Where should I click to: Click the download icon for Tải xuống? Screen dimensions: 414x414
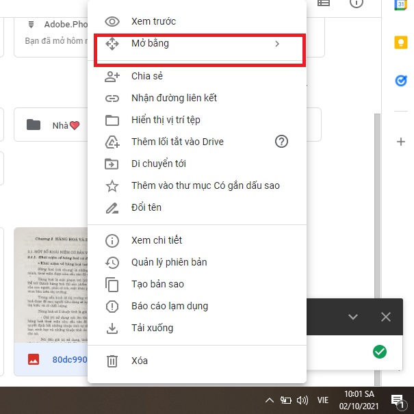[x=112, y=328]
